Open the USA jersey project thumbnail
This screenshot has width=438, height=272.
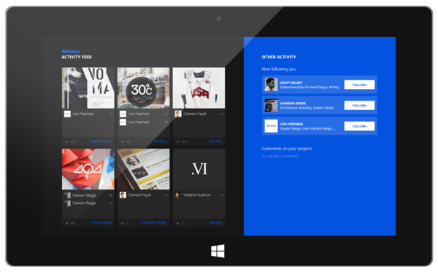click(199, 88)
